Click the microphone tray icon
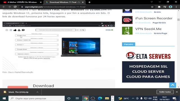Screen dimensions: 180x101 141,98
